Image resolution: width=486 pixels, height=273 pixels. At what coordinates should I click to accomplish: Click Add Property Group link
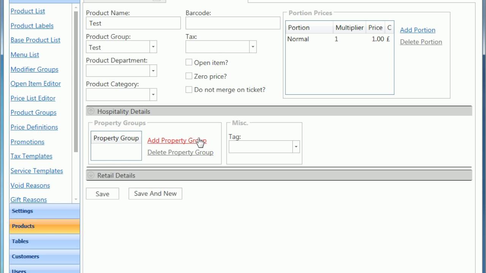177,140
